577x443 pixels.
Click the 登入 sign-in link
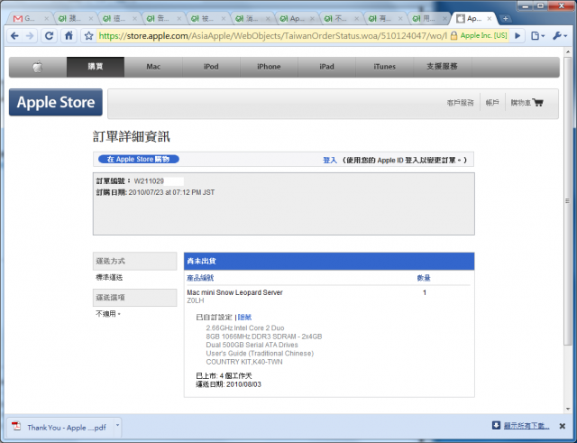pos(330,161)
